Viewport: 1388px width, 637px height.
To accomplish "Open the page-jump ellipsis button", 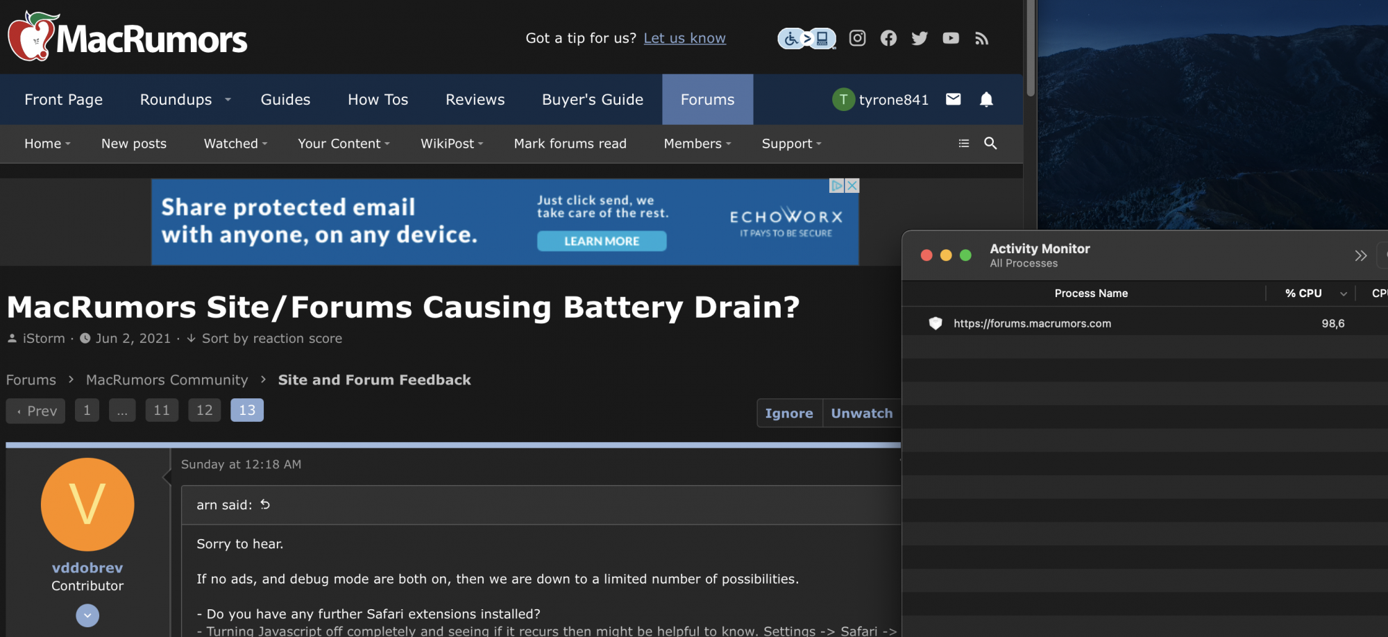I will 122,410.
